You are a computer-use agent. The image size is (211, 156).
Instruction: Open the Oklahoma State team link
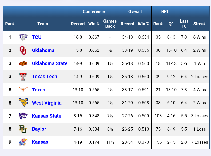[x=50, y=63]
